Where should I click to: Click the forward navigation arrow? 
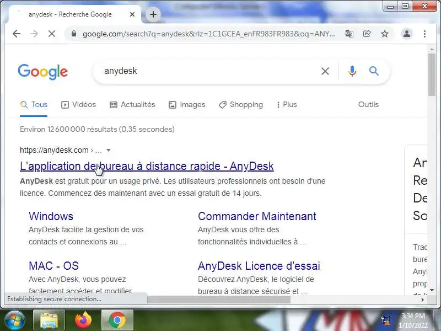point(34,34)
